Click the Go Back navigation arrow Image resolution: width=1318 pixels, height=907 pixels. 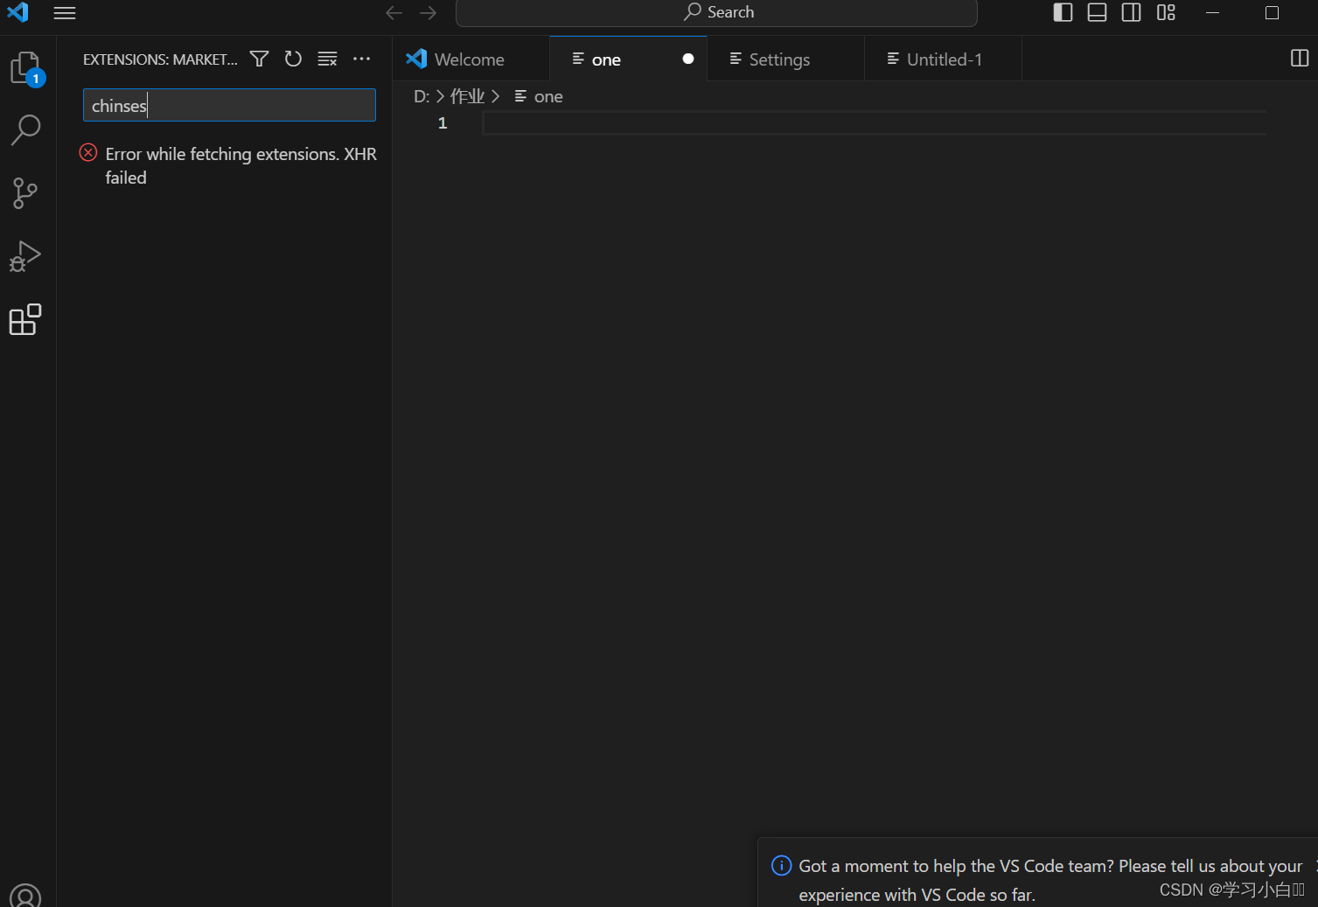394,12
